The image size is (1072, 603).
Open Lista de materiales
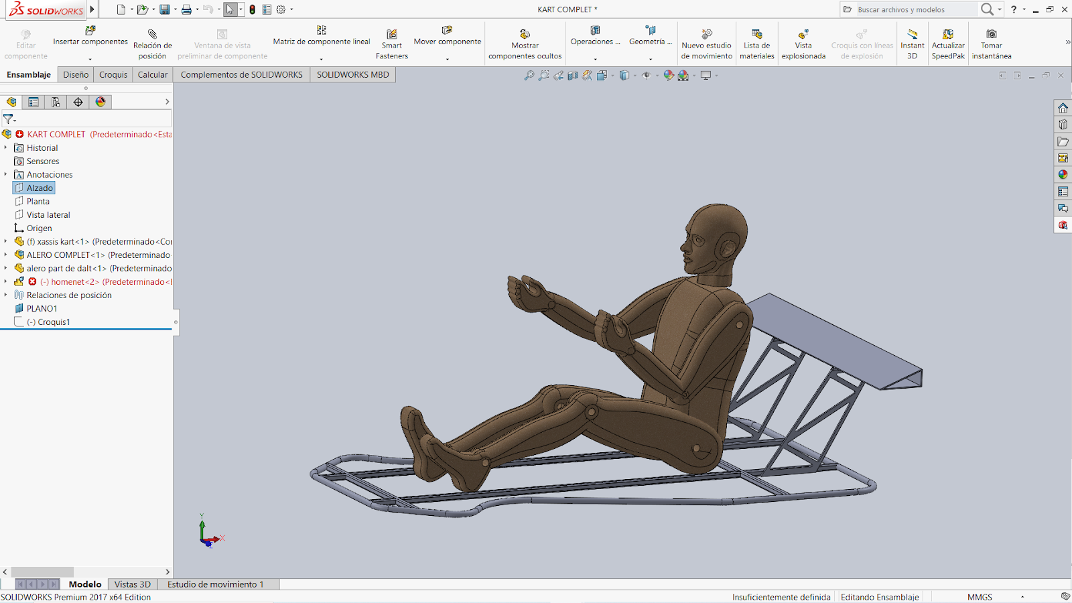click(756, 34)
